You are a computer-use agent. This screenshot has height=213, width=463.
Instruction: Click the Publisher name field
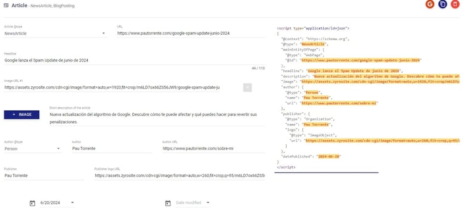pyautogui.click(x=44, y=176)
